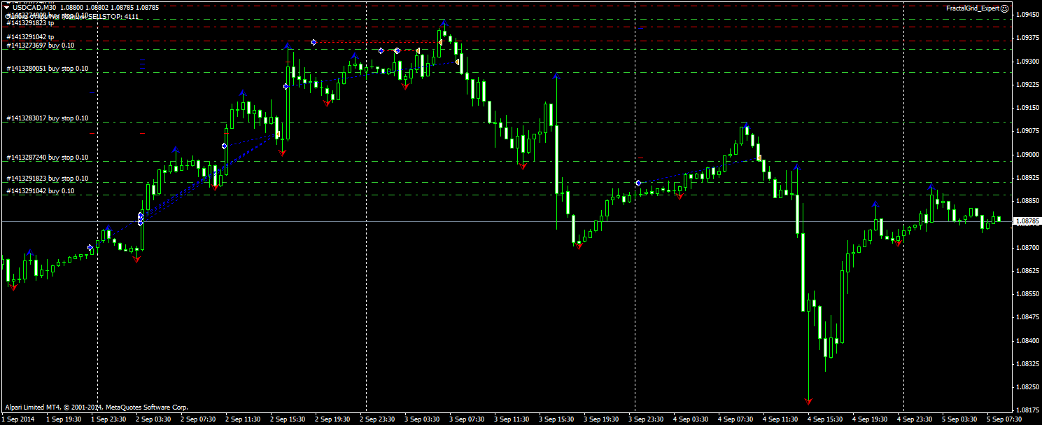Click the 2 Sep 11:30 time label

(244, 419)
